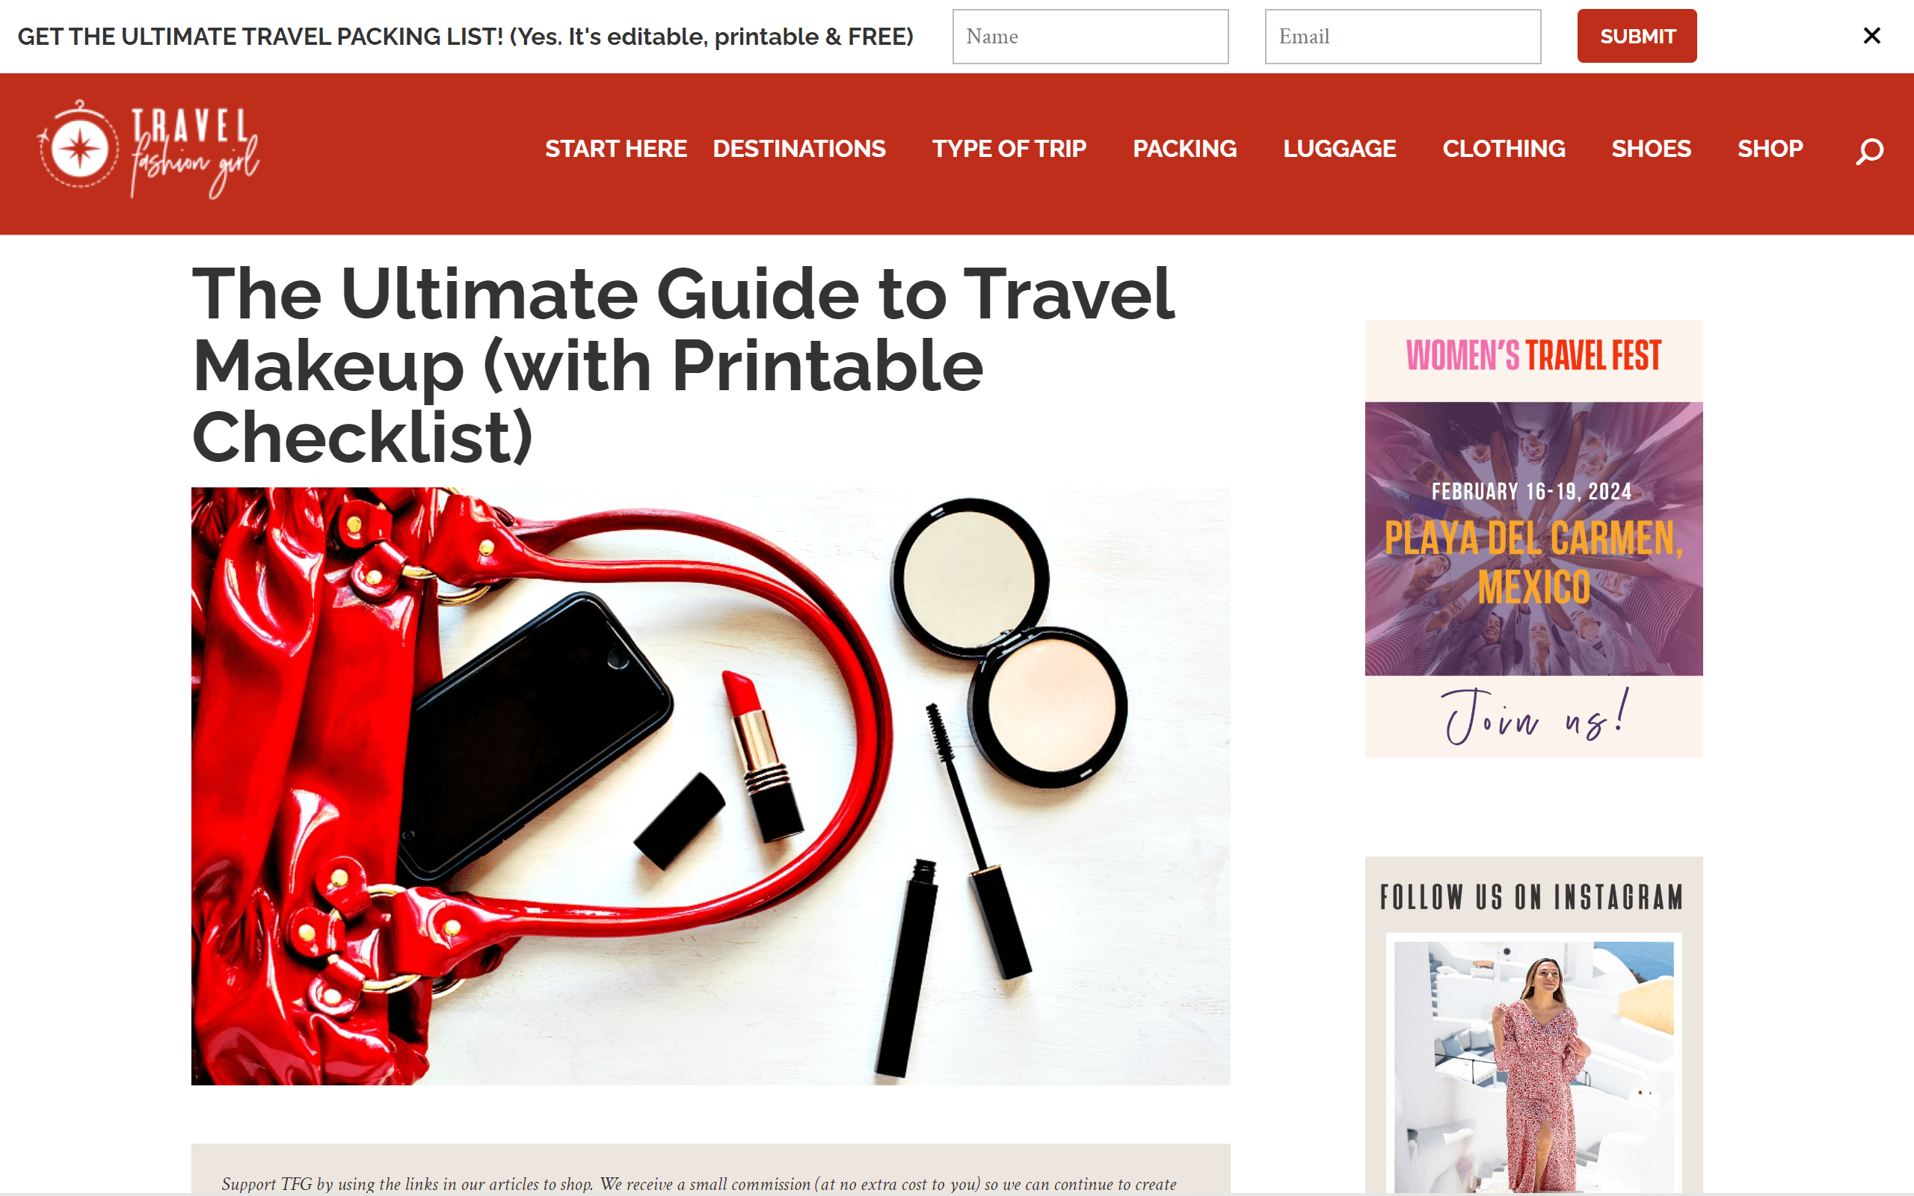Open the Women's Travel Fest banner

1533,539
